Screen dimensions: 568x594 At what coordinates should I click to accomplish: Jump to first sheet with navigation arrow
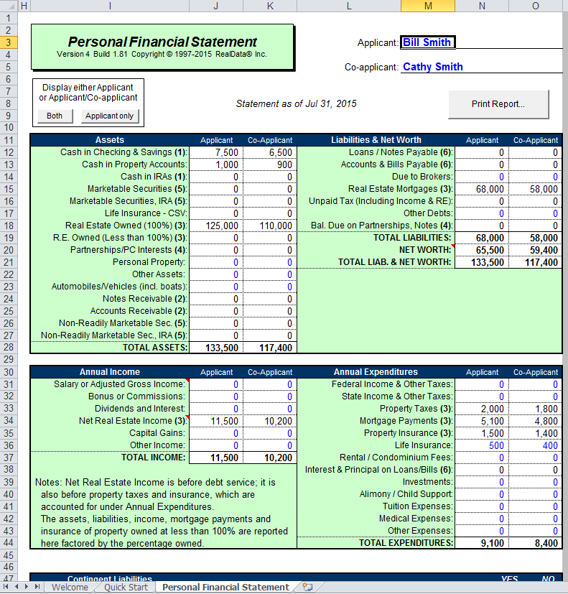6,587
